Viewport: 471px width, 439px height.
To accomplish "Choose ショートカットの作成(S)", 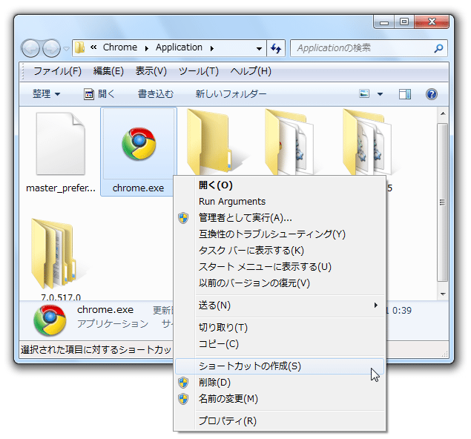I will [280, 366].
